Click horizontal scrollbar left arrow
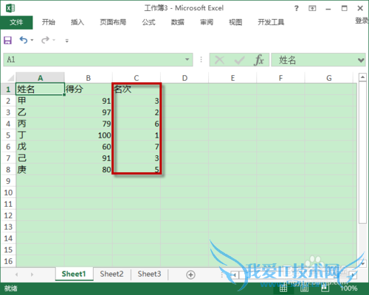The width and height of the screenshot is (369, 295). pos(235,274)
